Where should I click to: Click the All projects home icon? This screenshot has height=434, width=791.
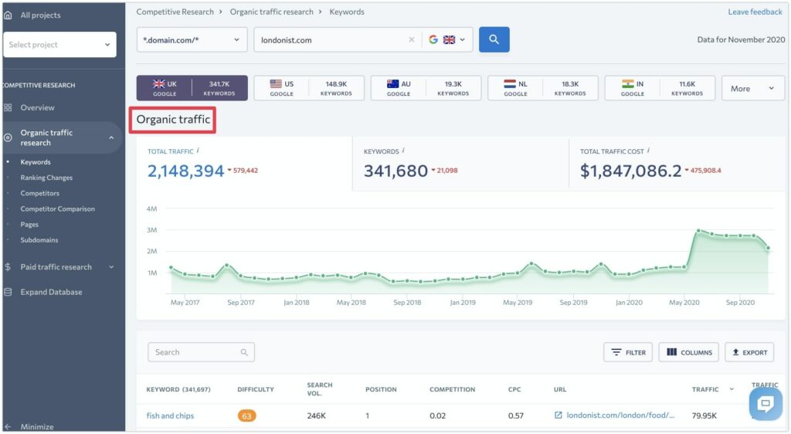[8, 15]
